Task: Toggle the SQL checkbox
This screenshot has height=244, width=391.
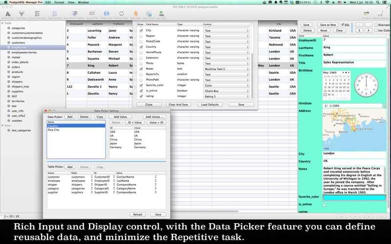Action: click(343, 25)
